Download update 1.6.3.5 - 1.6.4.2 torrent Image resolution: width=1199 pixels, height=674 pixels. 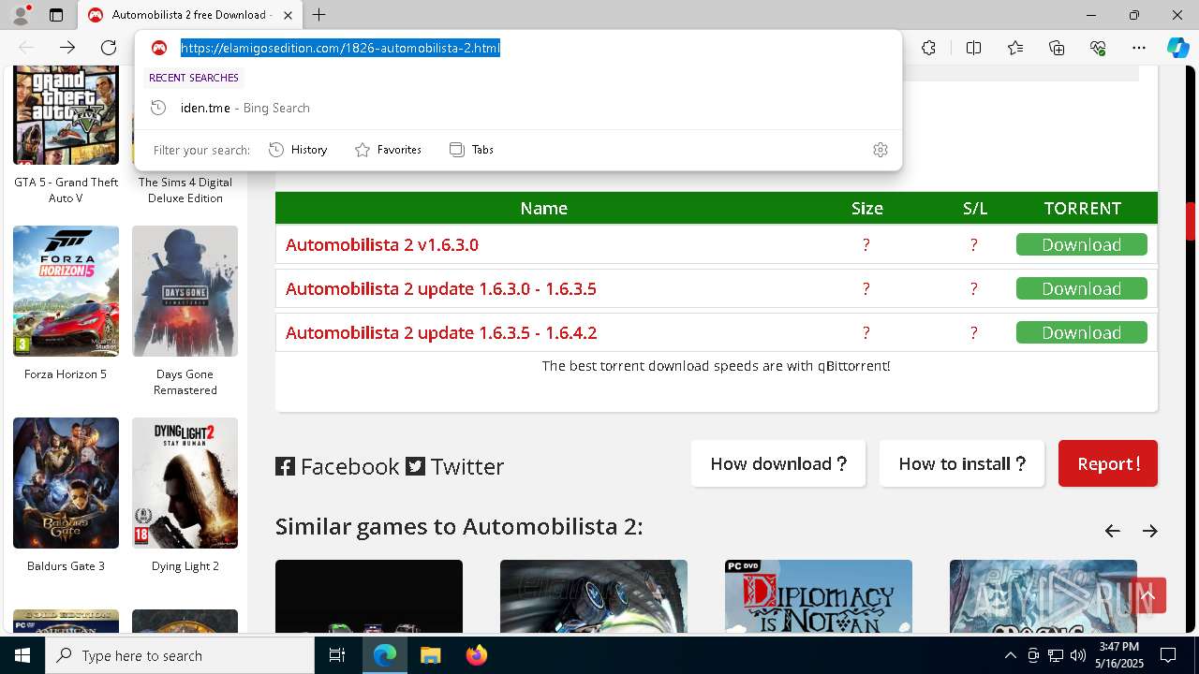(1081, 332)
